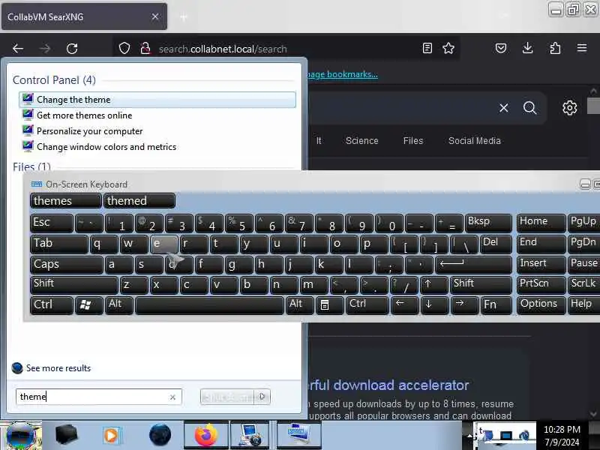Open Change the theme result
This screenshot has height=450, width=600.
point(157,100)
